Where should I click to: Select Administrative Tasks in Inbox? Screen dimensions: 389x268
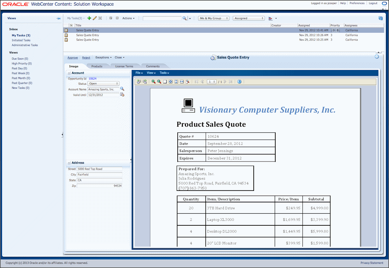pyautogui.click(x=25, y=45)
